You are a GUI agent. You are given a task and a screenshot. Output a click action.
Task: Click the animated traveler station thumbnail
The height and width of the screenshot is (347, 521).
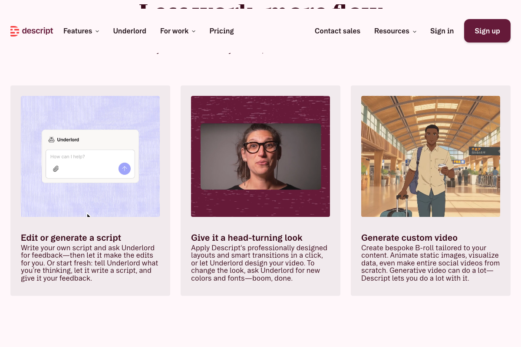431,156
